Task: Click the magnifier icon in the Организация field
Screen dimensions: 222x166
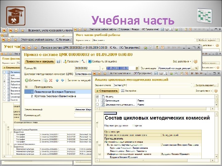Action: pyautogui.click(x=196, y=68)
